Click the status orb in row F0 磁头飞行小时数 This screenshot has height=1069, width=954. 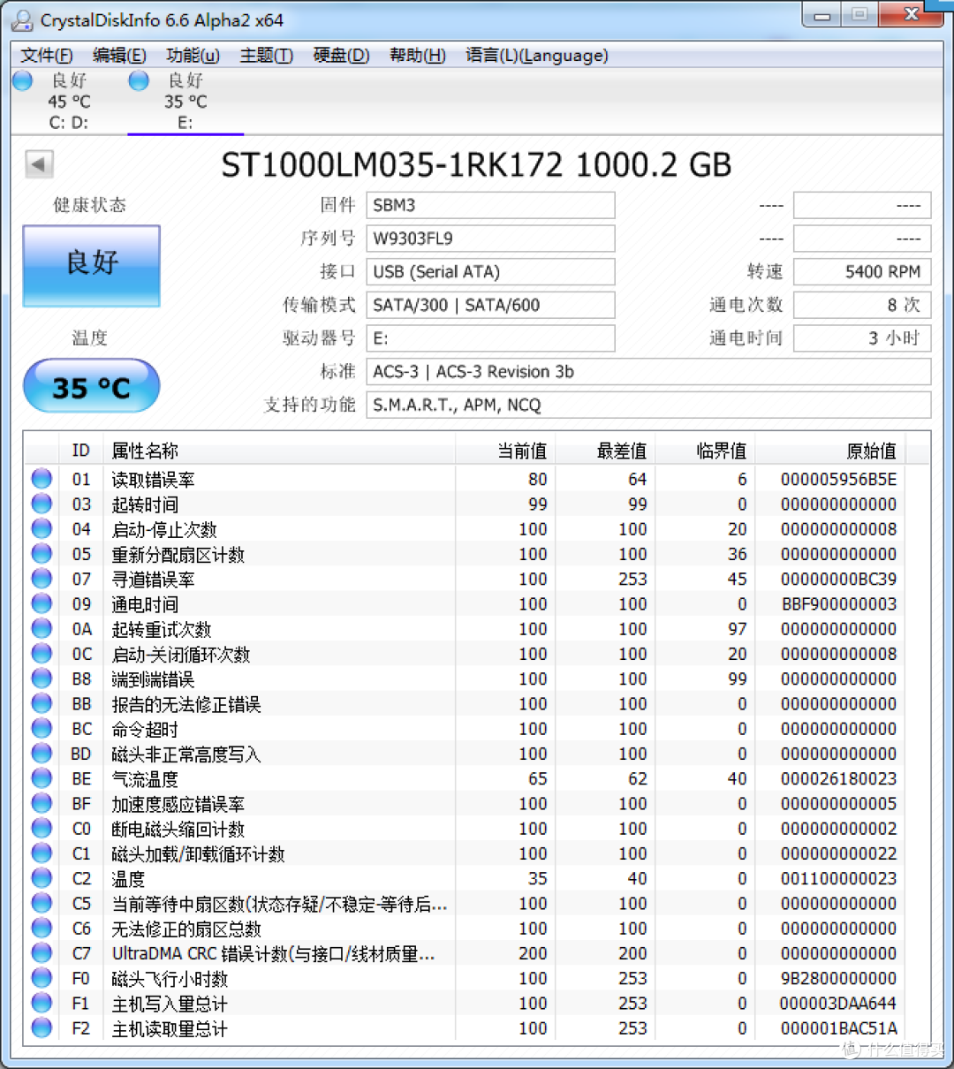(x=42, y=978)
